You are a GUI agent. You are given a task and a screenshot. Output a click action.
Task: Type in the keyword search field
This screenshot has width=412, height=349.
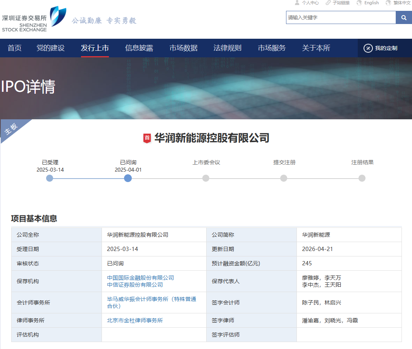[341, 17]
